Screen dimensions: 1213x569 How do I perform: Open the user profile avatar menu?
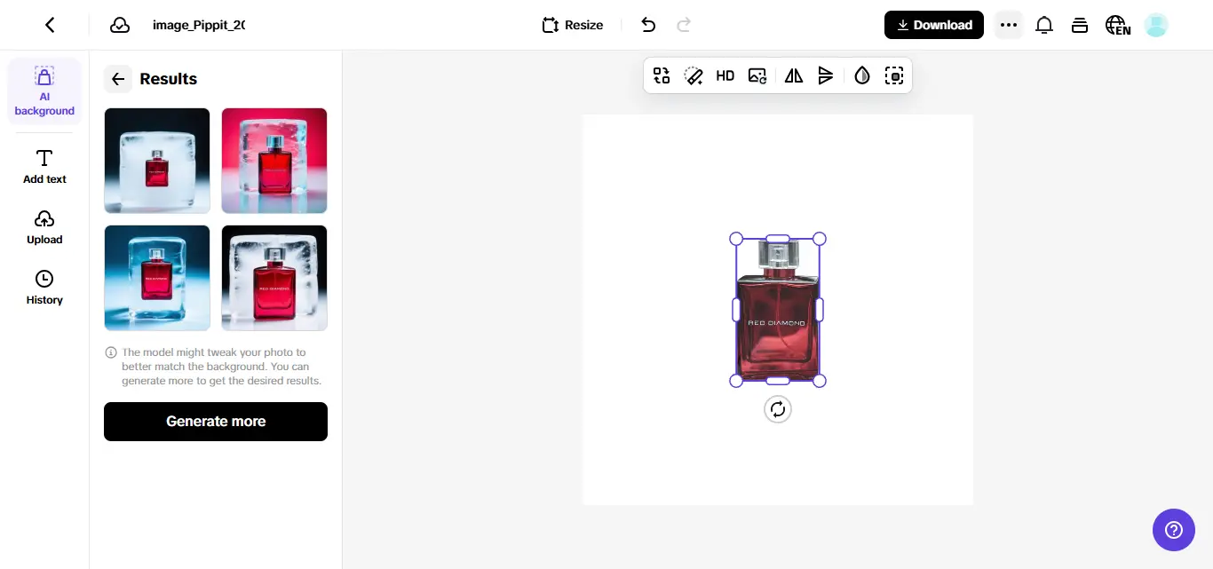click(1155, 25)
